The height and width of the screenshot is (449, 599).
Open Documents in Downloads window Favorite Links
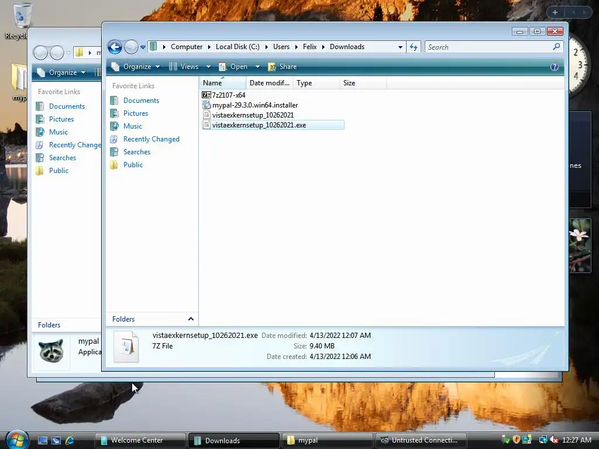point(141,101)
